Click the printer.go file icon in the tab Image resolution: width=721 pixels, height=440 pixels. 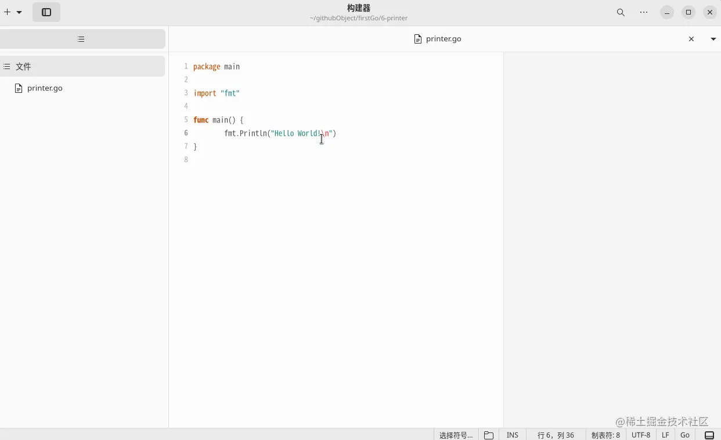pyautogui.click(x=418, y=39)
